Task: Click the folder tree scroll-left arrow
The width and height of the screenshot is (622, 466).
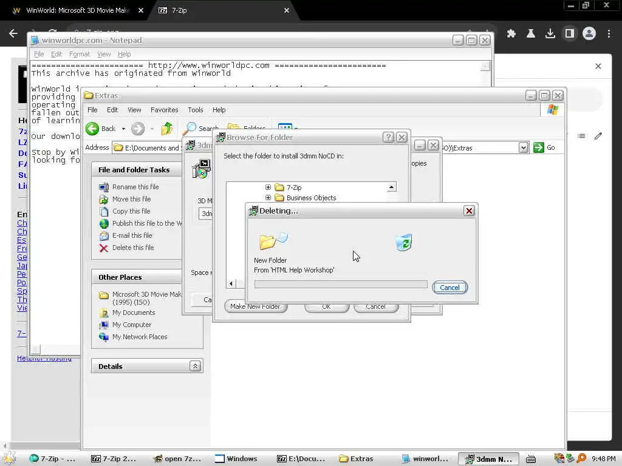Action: (231, 283)
